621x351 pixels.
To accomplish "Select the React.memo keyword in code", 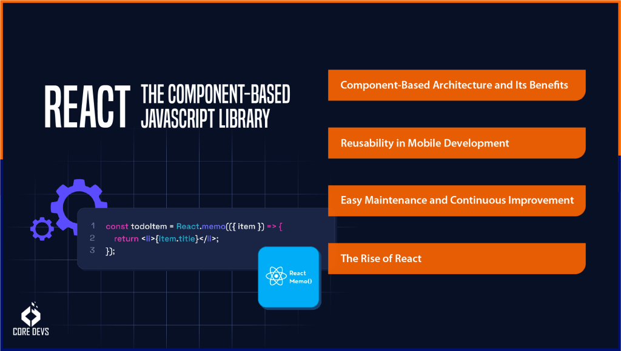I will (x=200, y=226).
